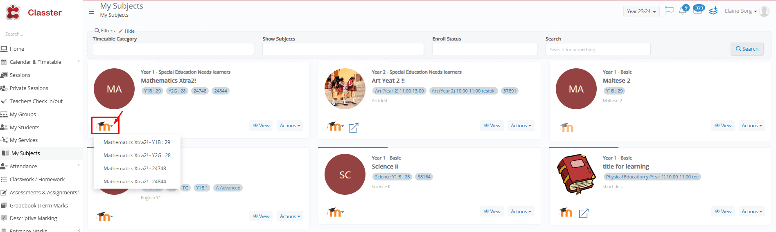The image size is (776, 232).
Task: Open Year 23-24 dropdown
Action: coord(641,11)
